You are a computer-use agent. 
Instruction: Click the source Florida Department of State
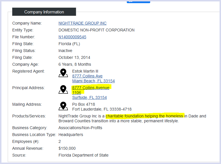coord(83,155)
